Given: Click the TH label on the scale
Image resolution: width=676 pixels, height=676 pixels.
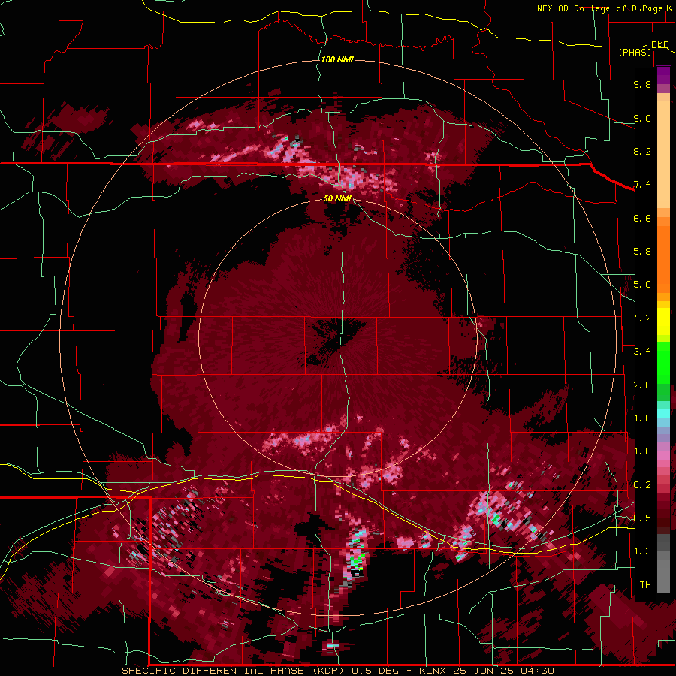Looking at the screenshot, I should [645, 585].
